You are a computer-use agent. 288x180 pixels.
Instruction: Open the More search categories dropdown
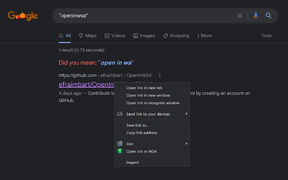(x=204, y=36)
